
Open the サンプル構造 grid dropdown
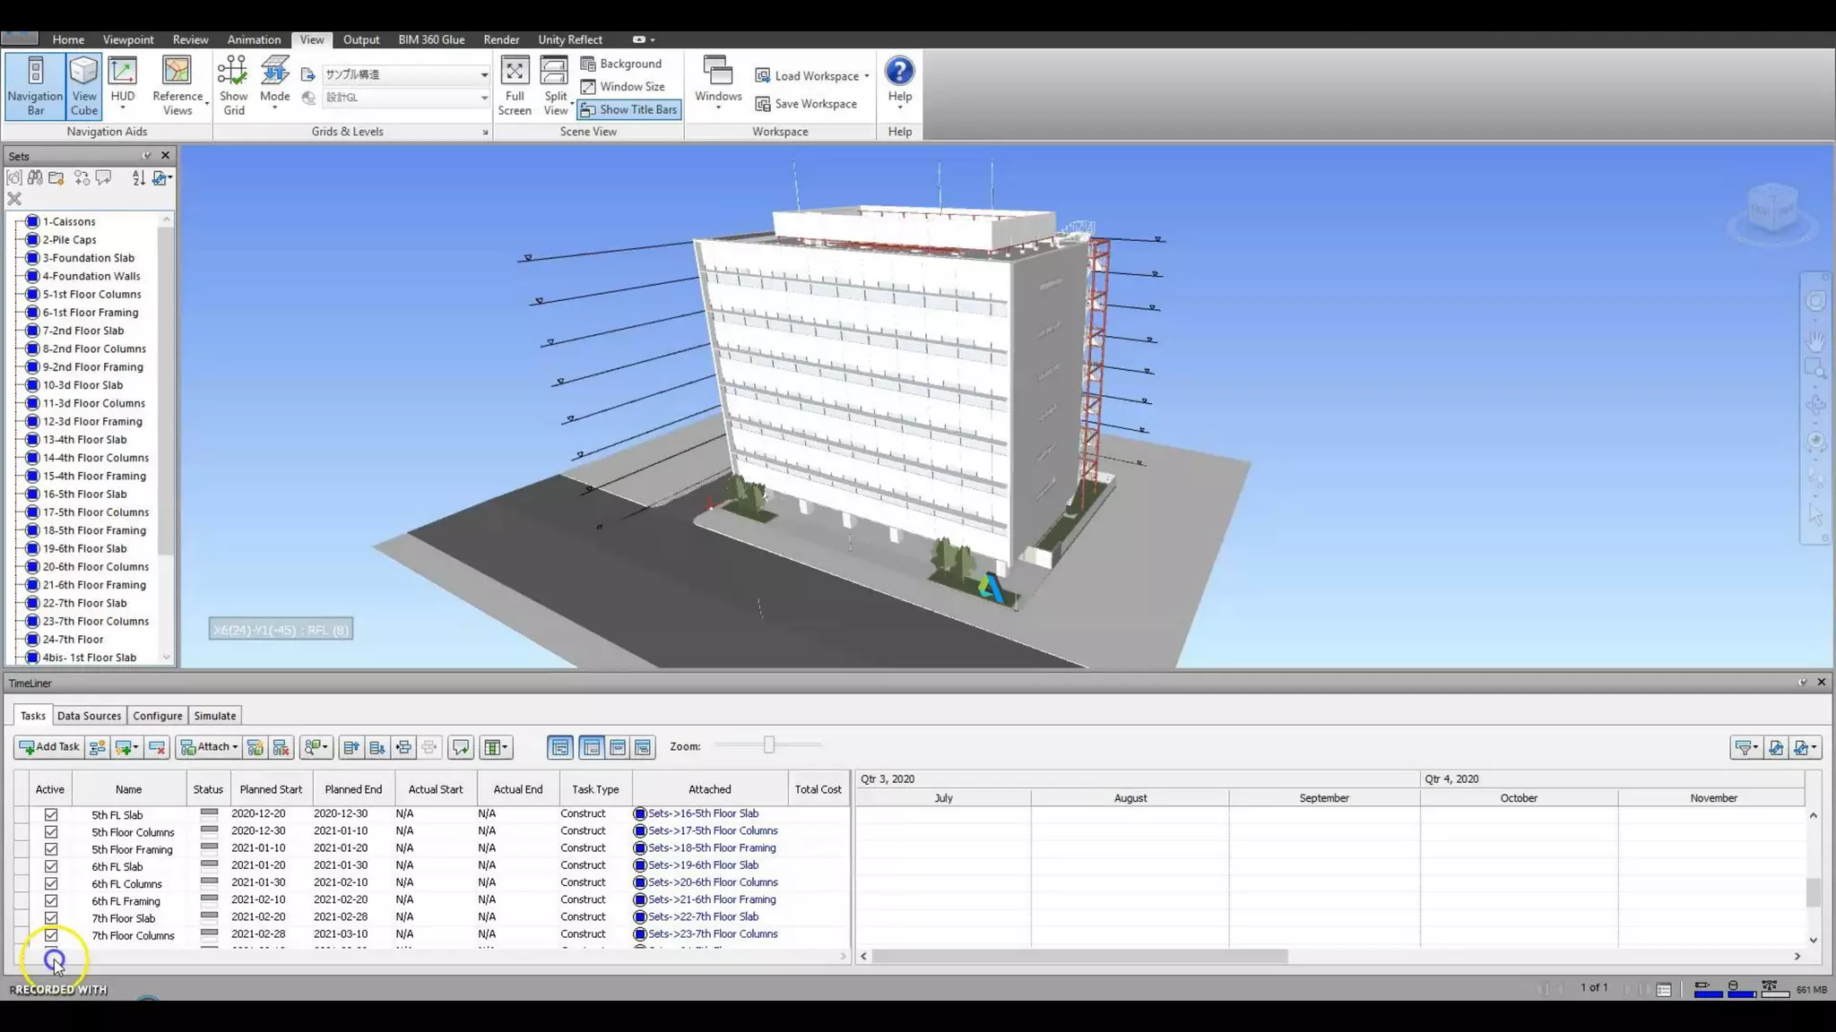point(484,74)
